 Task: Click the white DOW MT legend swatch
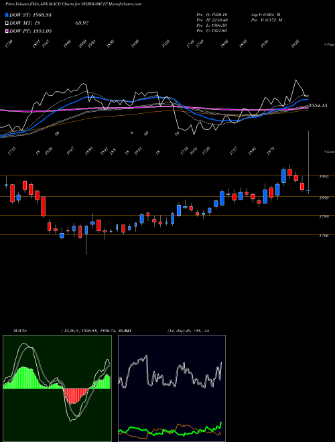pos(7,23)
